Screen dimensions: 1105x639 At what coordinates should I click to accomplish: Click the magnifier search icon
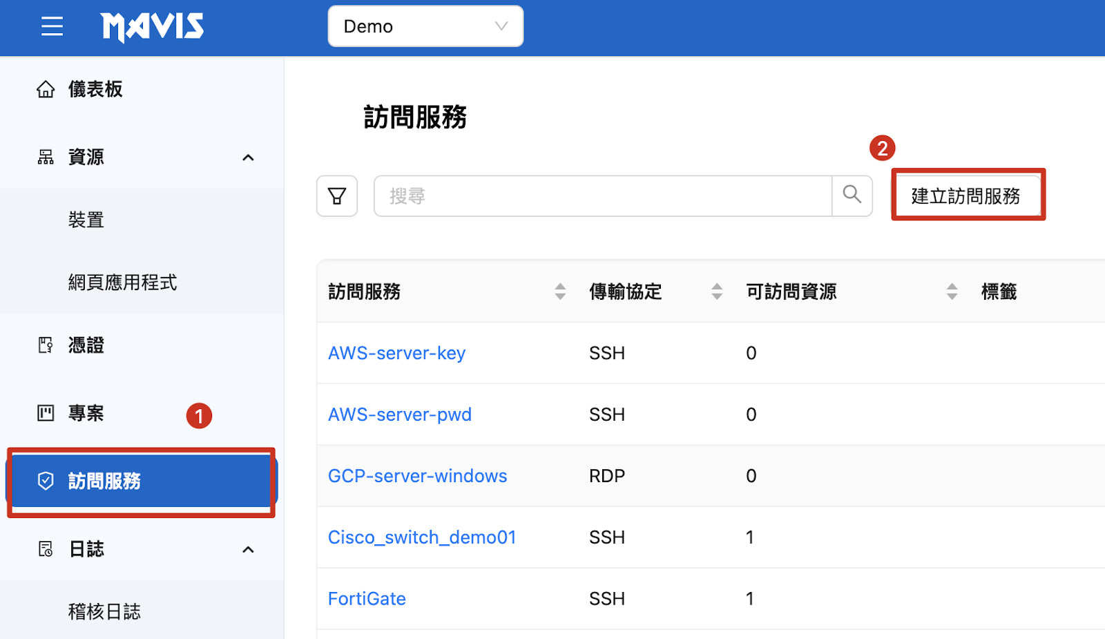(x=852, y=195)
